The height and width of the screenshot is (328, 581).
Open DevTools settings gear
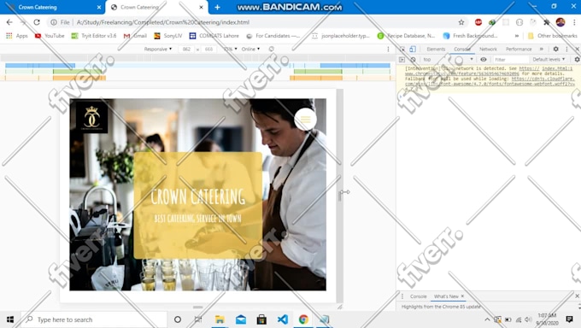click(556, 49)
